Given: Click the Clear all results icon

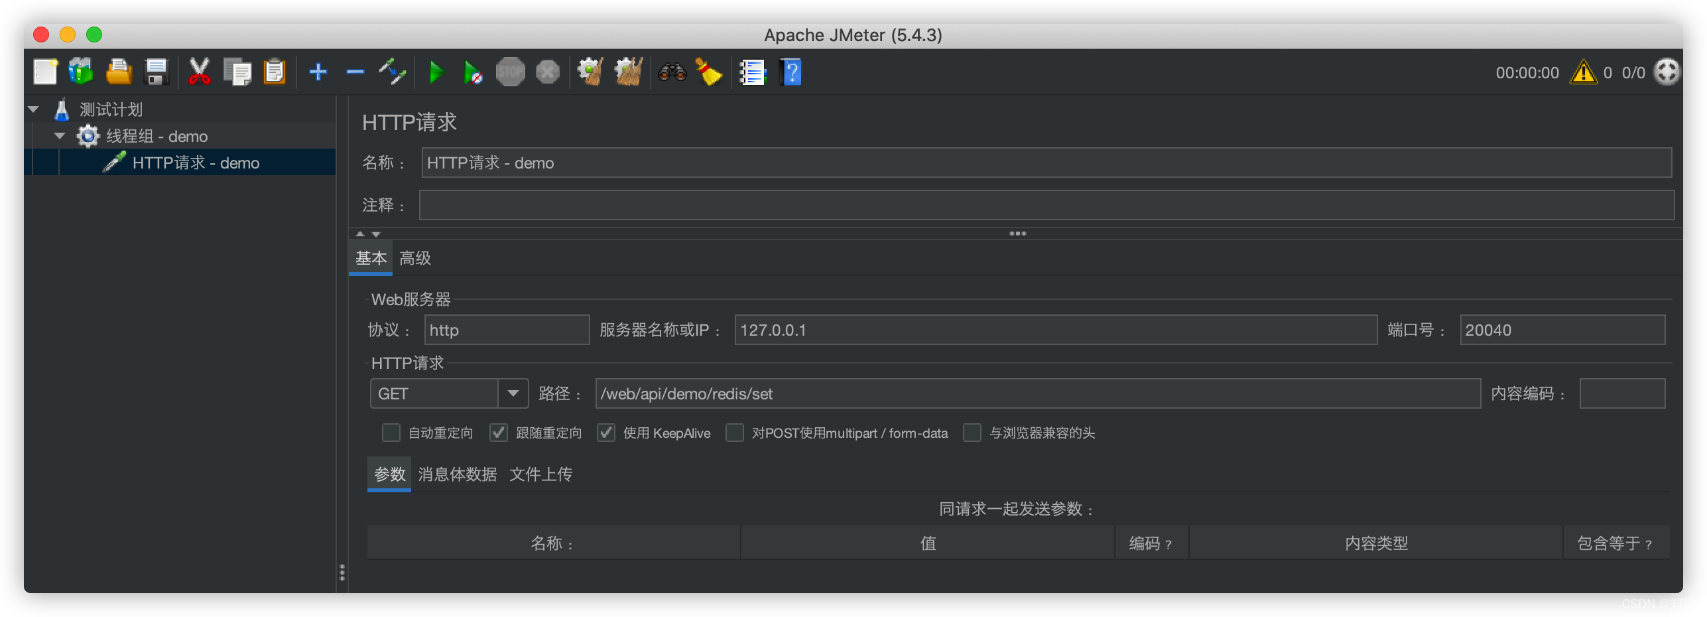Looking at the screenshot, I should pyautogui.click(x=628, y=72).
